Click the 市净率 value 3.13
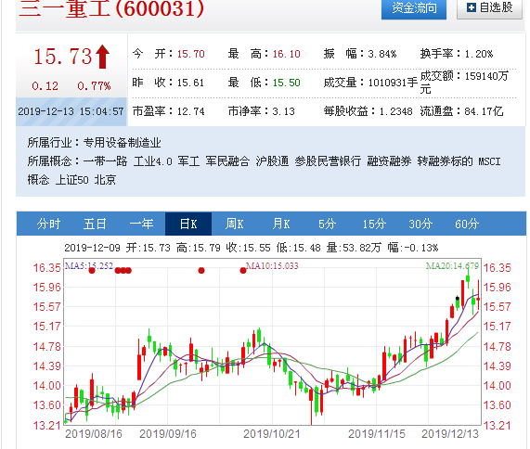 [284, 111]
